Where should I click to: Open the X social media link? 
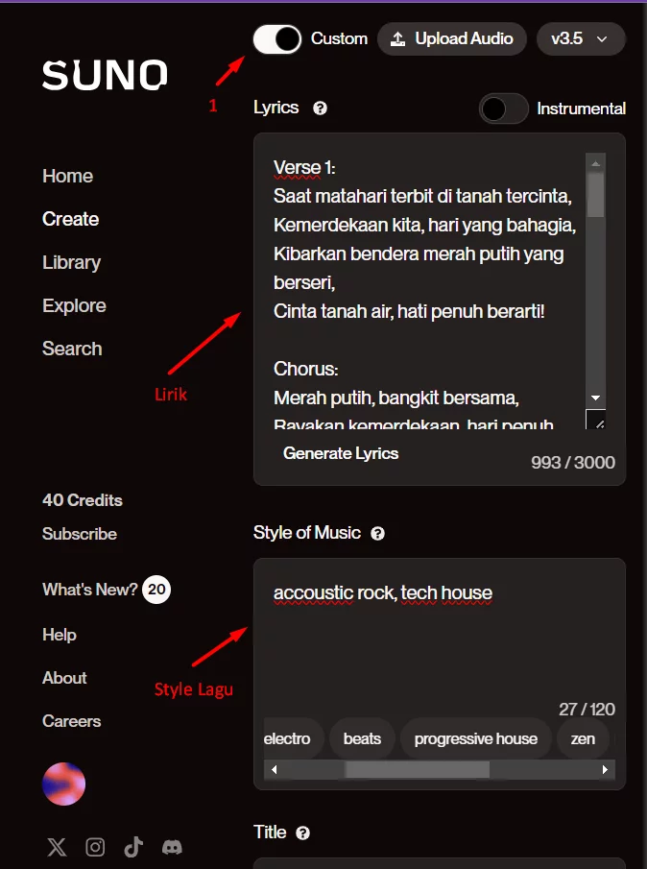(x=57, y=847)
